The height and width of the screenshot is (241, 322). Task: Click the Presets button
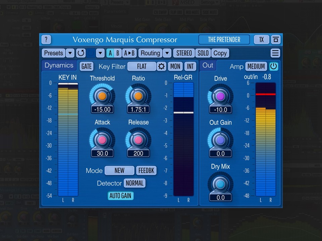click(x=54, y=53)
